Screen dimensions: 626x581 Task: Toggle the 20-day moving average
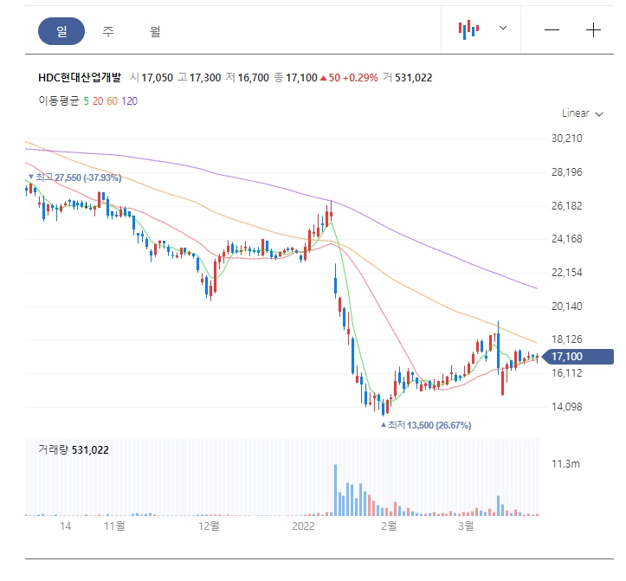(x=98, y=101)
